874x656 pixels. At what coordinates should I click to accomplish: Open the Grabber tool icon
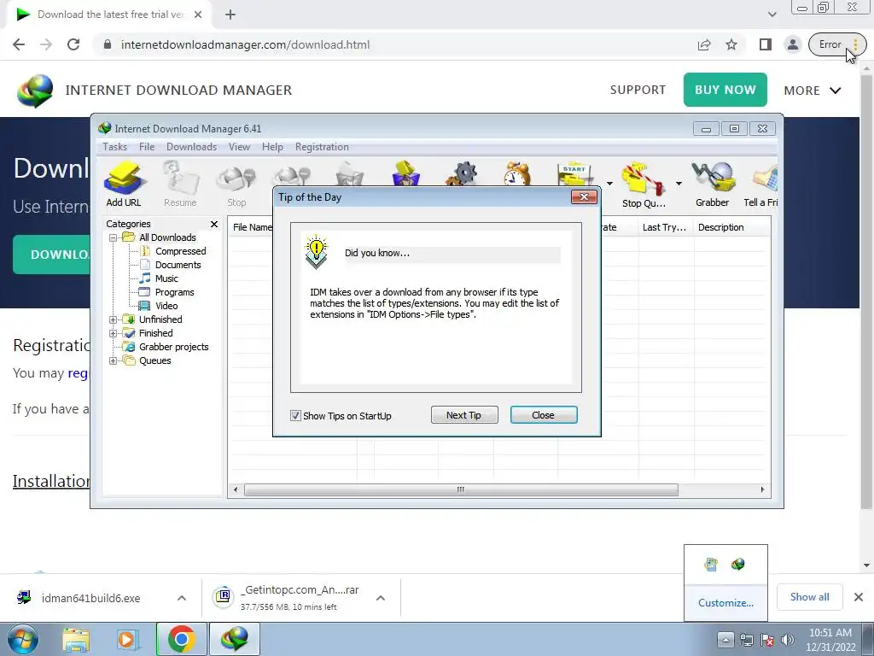[713, 184]
